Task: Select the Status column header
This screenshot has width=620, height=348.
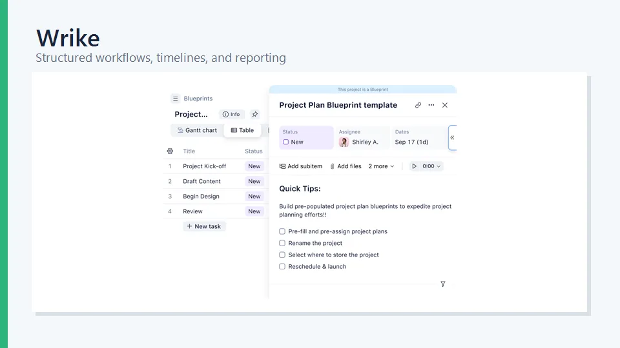Action: (253, 151)
